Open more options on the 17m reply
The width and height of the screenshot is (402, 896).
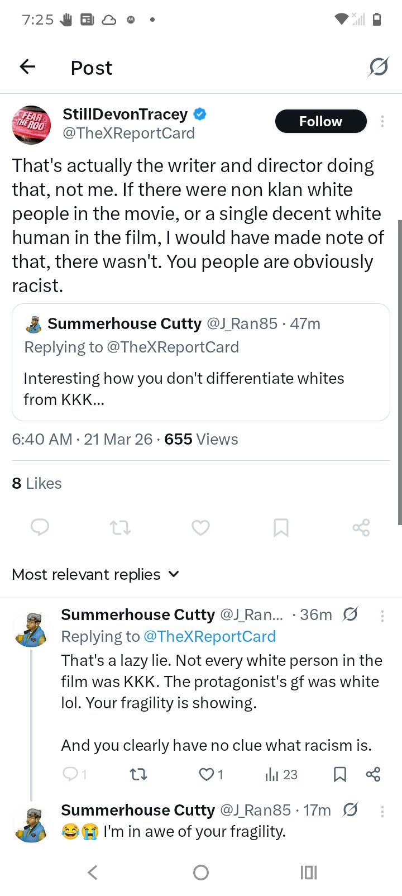(382, 811)
